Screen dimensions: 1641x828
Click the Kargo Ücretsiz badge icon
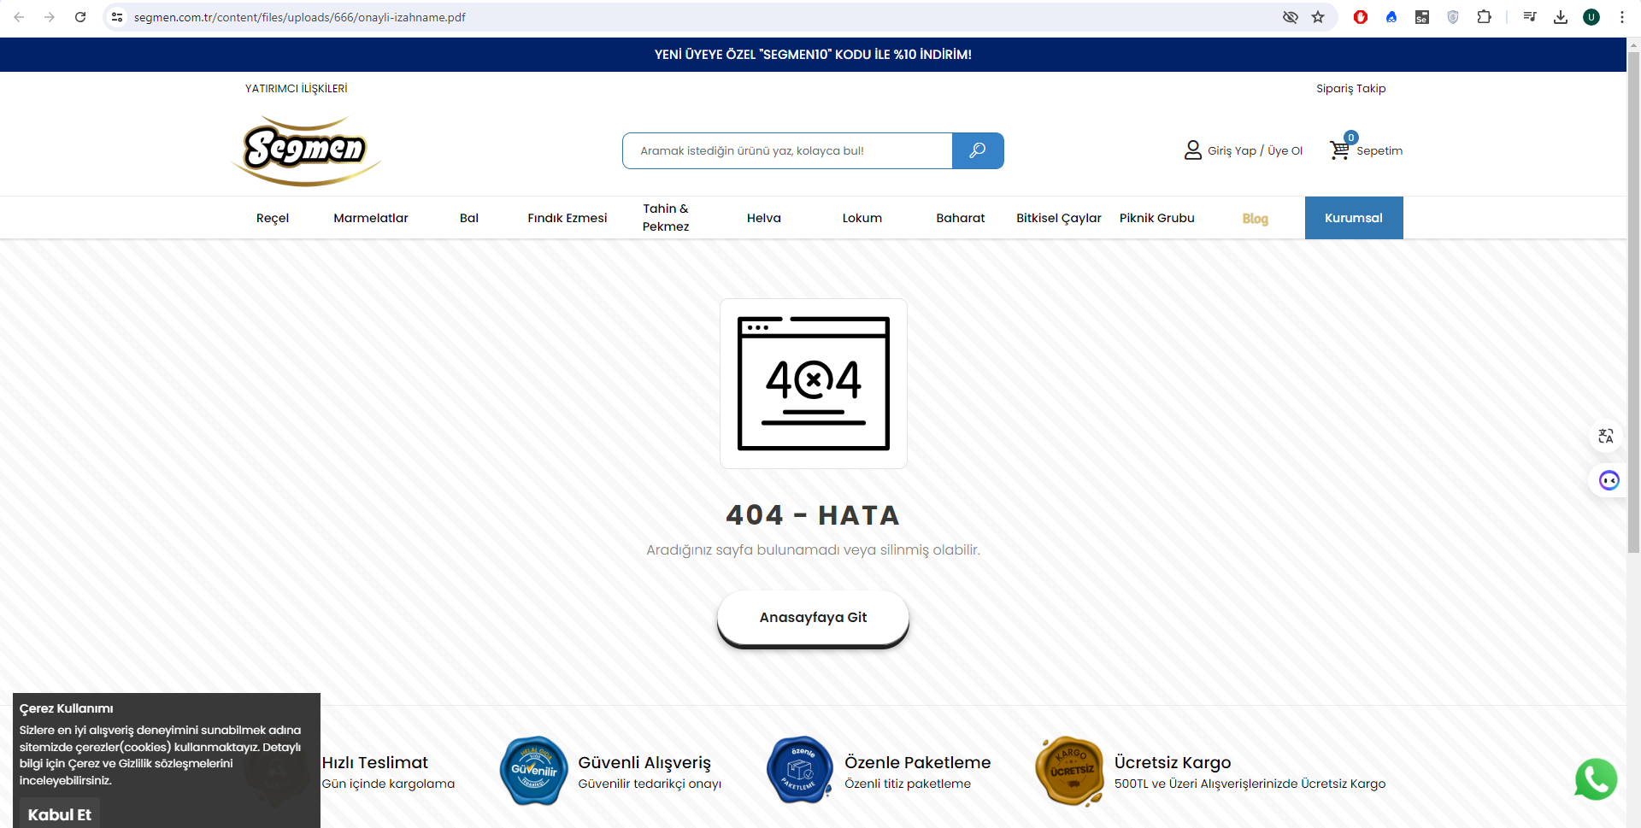tap(1070, 771)
